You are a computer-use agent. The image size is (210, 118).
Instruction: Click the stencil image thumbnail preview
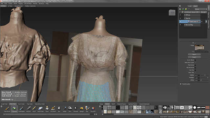(x=199, y=48)
